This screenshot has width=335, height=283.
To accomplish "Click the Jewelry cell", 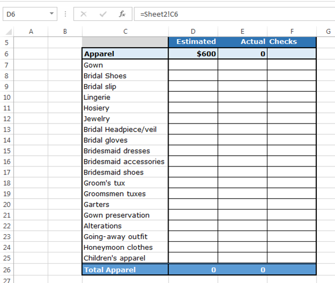I will click(125, 119).
